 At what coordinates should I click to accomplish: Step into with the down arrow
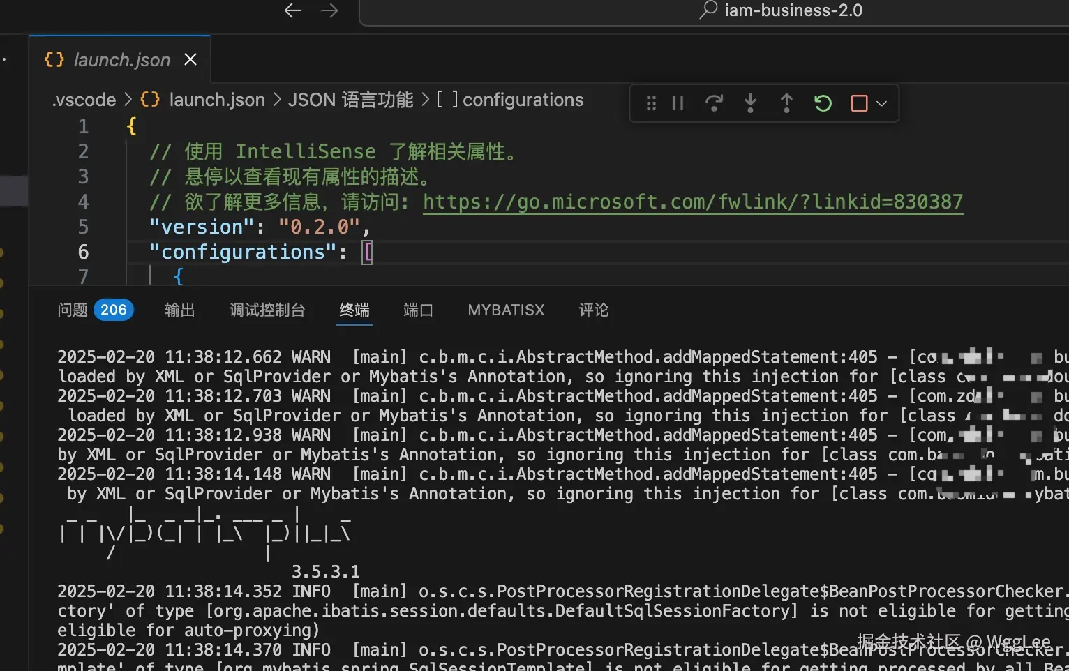[x=750, y=103]
